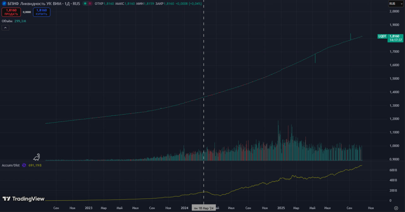Click the green market status dot icon
This screenshot has height=212, width=405.
pos(85,3)
